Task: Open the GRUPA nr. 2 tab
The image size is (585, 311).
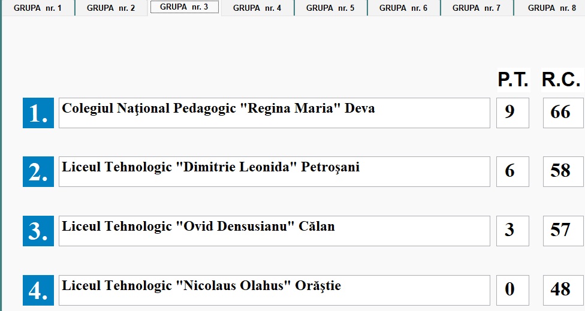Action: point(111,8)
